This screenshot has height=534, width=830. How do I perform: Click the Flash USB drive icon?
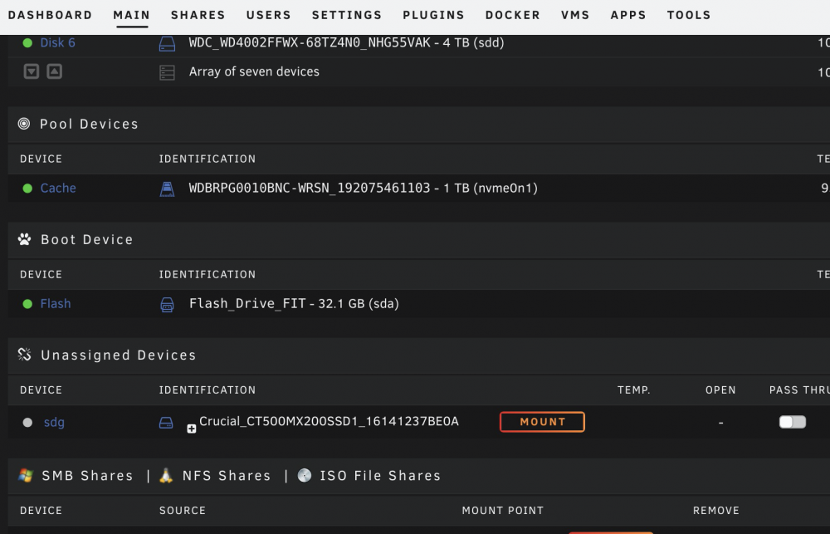coord(168,304)
